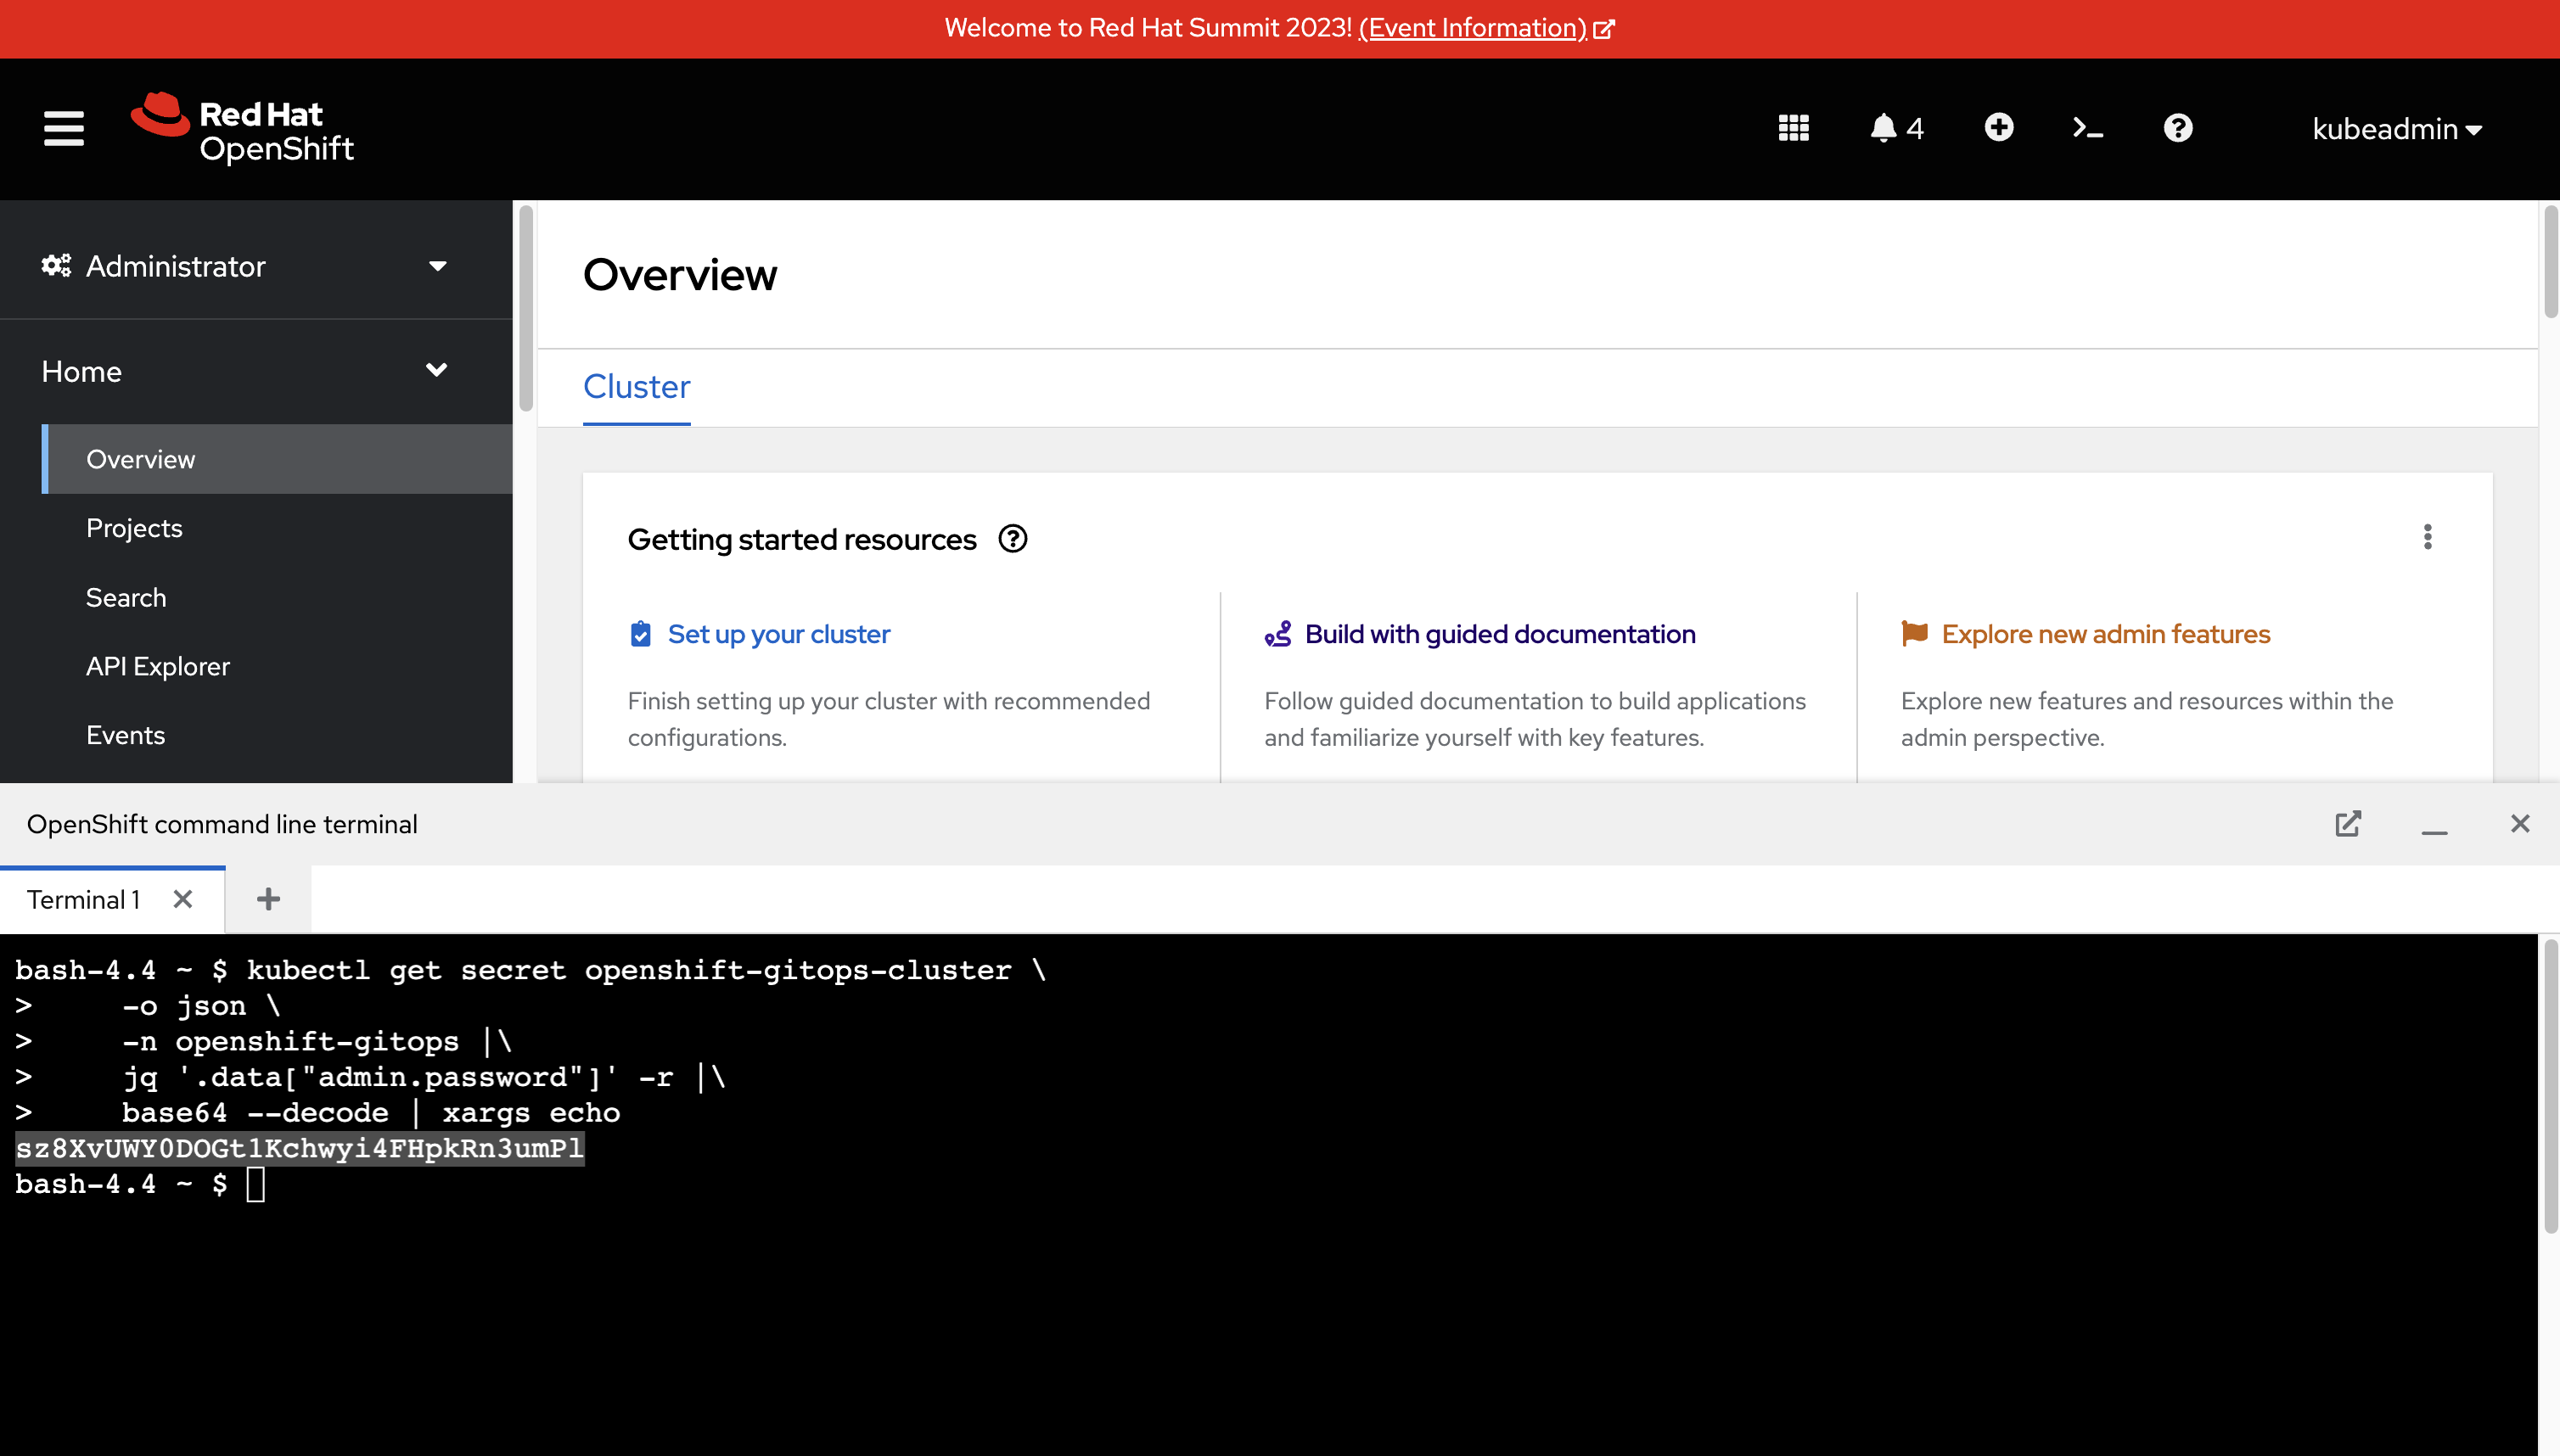
Task: Click the hamburger menu toggle icon
Action: point(61,128)
